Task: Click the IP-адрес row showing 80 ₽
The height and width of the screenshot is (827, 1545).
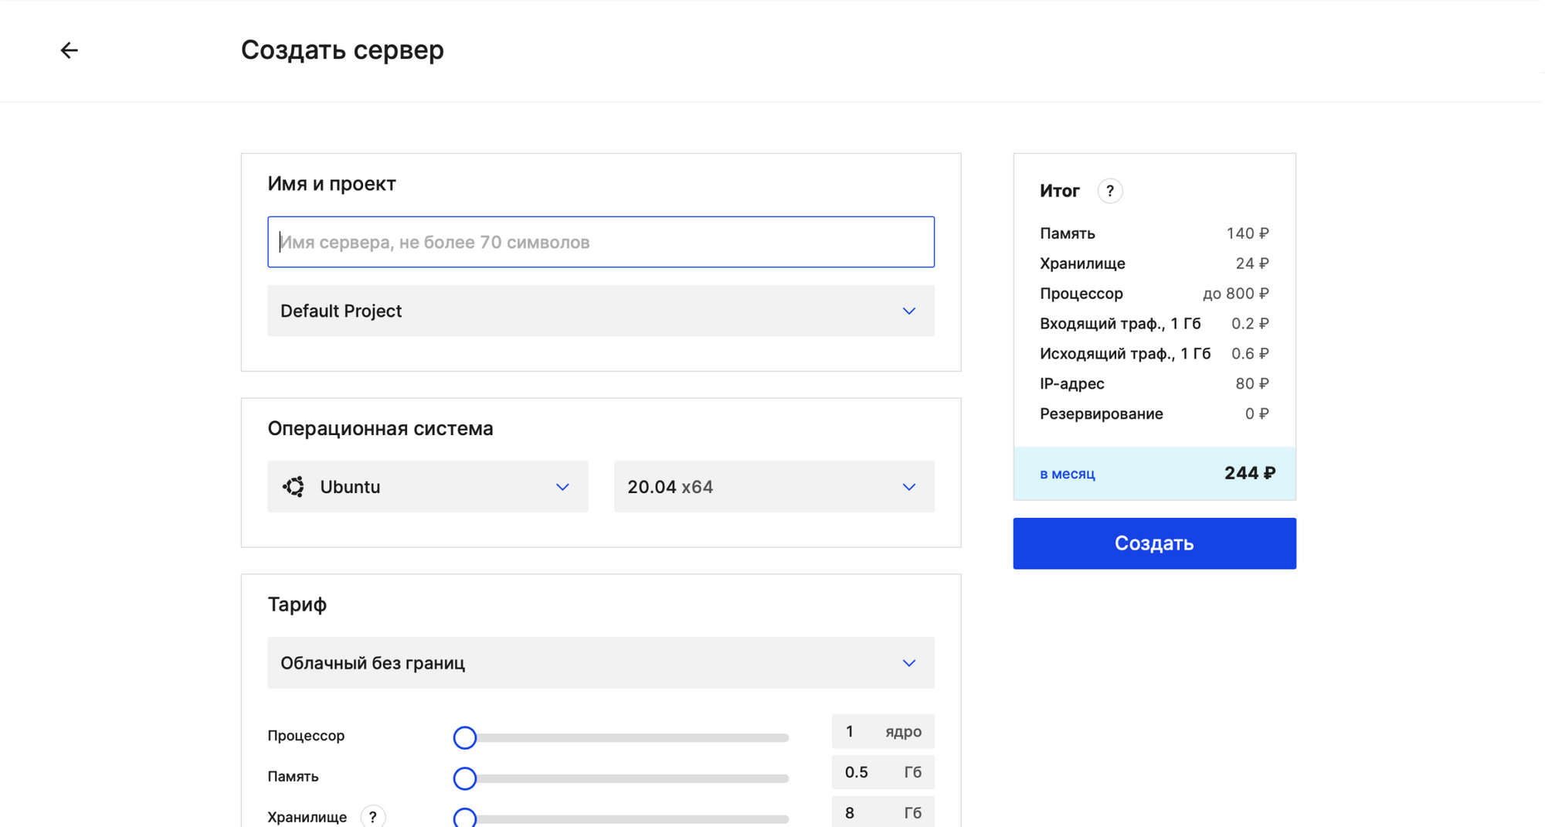Action: [x=1154, y=383]
